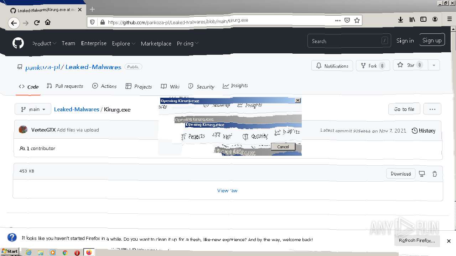The image size is (456, 256).
Task: Click Cancel in Opening Kirurg.exe dialog
Action: [x=283, y=147]
